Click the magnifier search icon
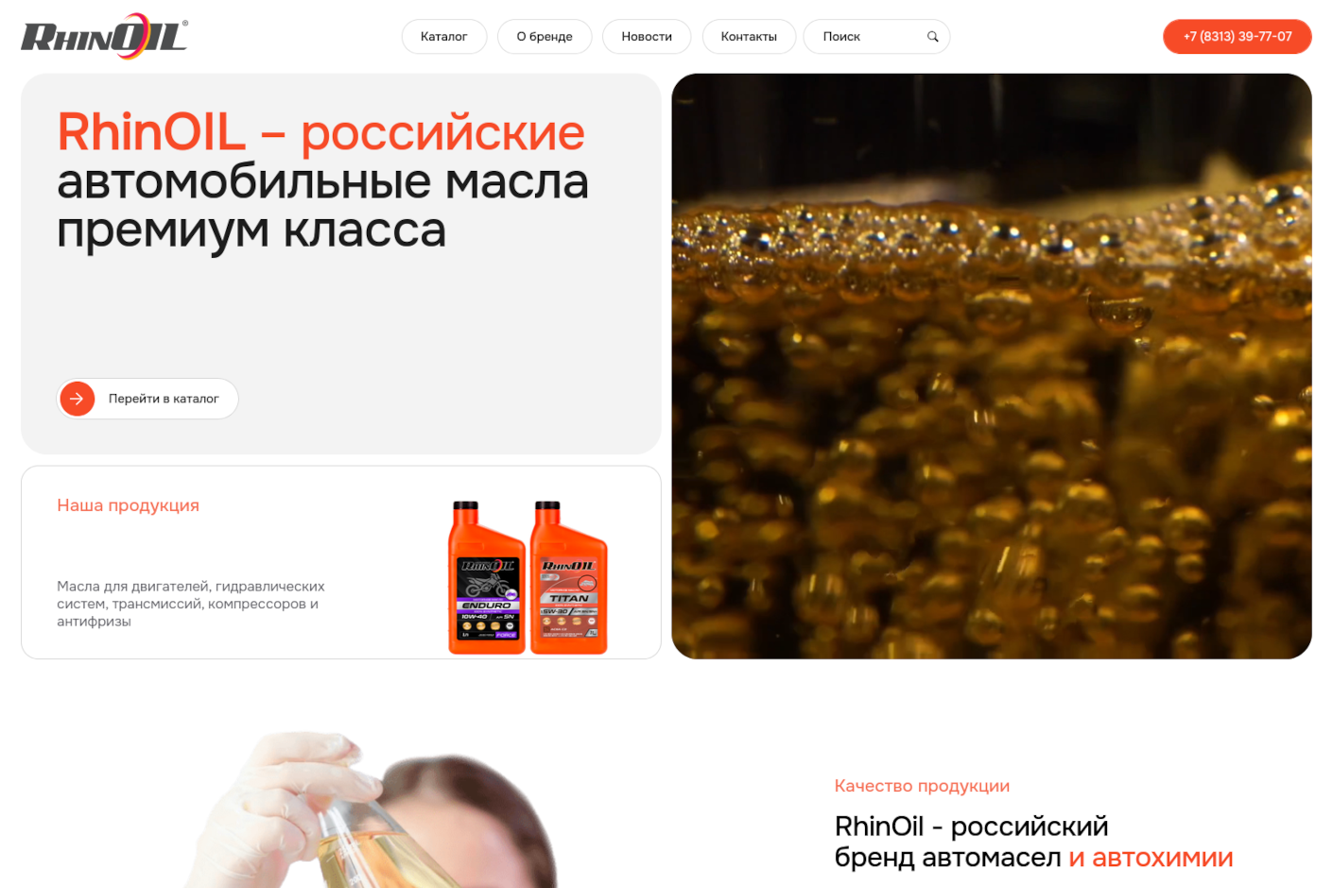Viewport: 1333px width, 888px height. pyautogui.click(x=932, y=36)
